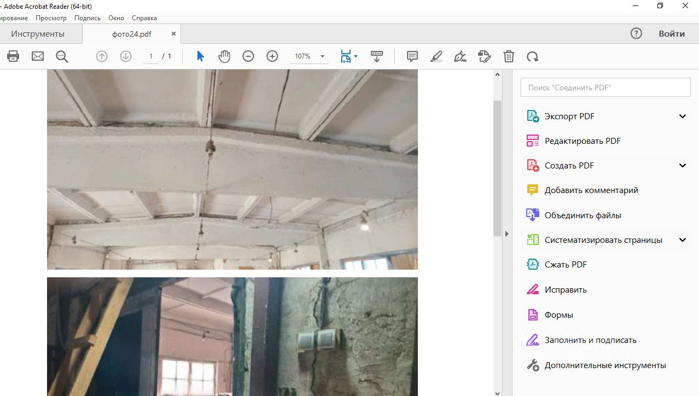Activate the Hand pan tool

(x=224, y=56)
